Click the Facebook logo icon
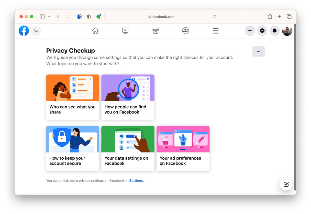Viewport: 311px width, 214px height. point(24,31)
